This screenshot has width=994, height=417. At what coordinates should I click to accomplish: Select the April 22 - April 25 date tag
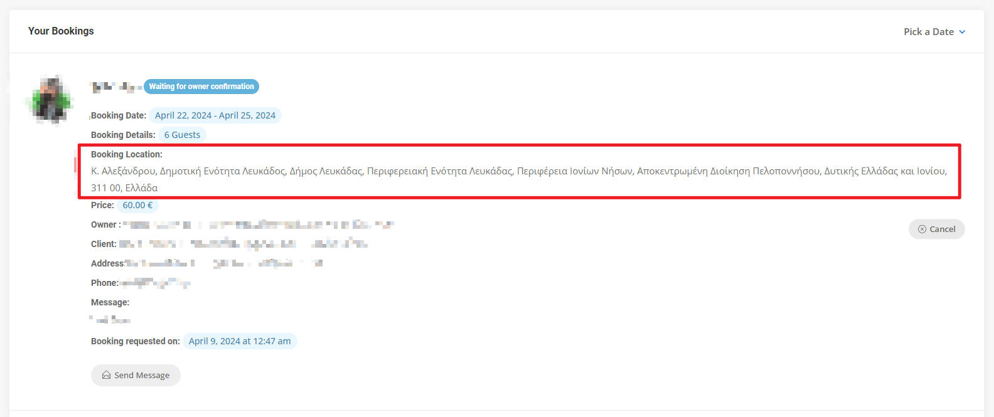pos(215,115)
